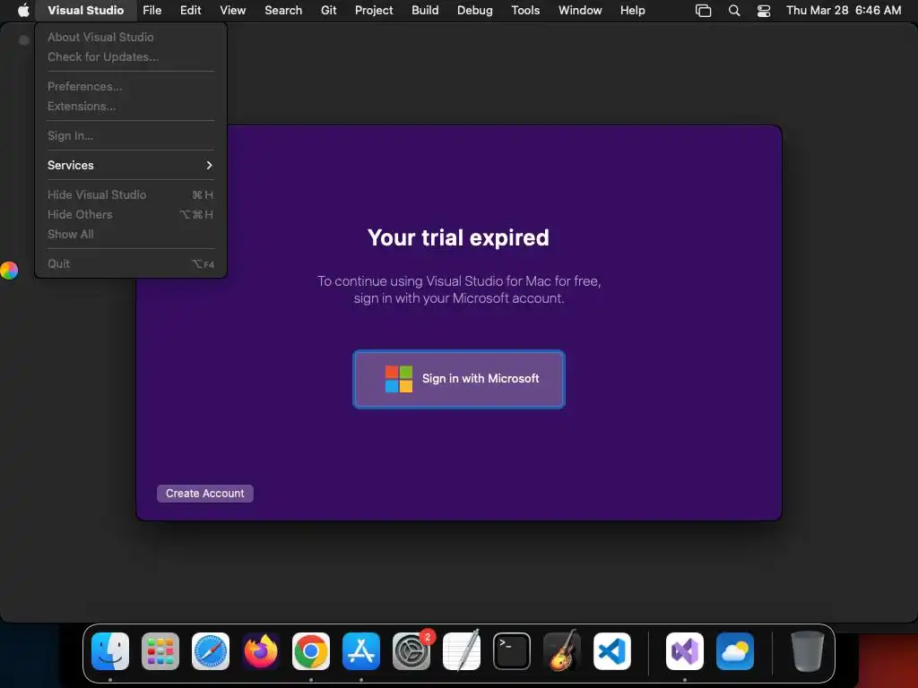918x688 pixels.
Task: Open the Tools menu
Action: point(525,10)
